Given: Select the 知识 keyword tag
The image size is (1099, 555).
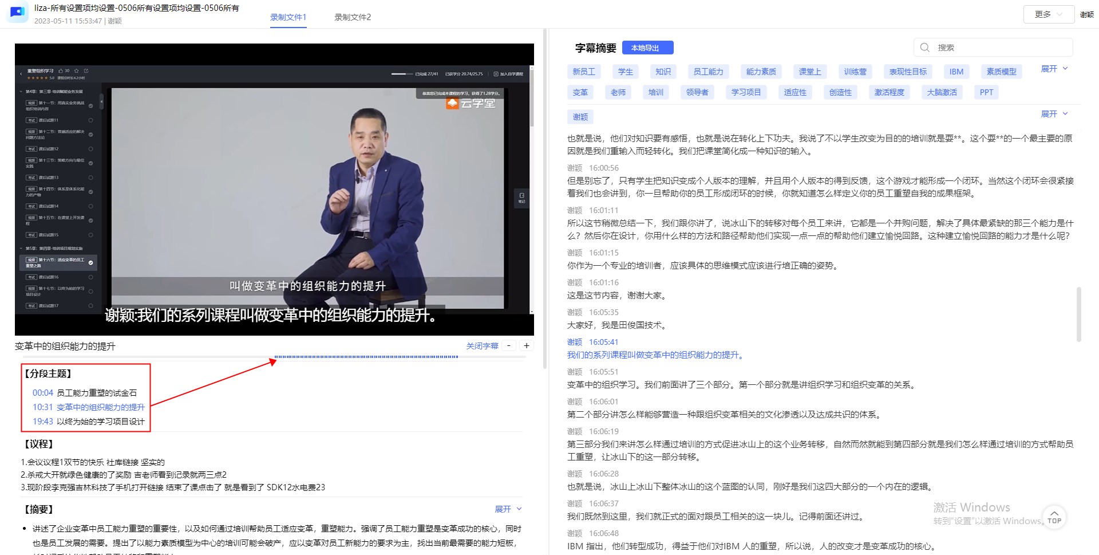Looking at the screenshot, I should 663,72.
